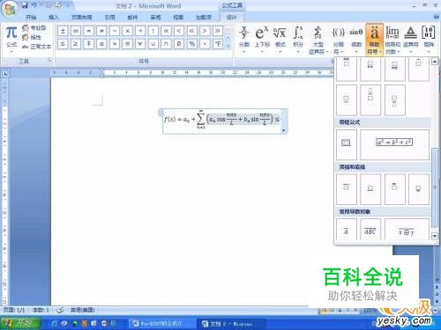
Task: Select the underbar template in overbars section
Action: pos(370,189)
